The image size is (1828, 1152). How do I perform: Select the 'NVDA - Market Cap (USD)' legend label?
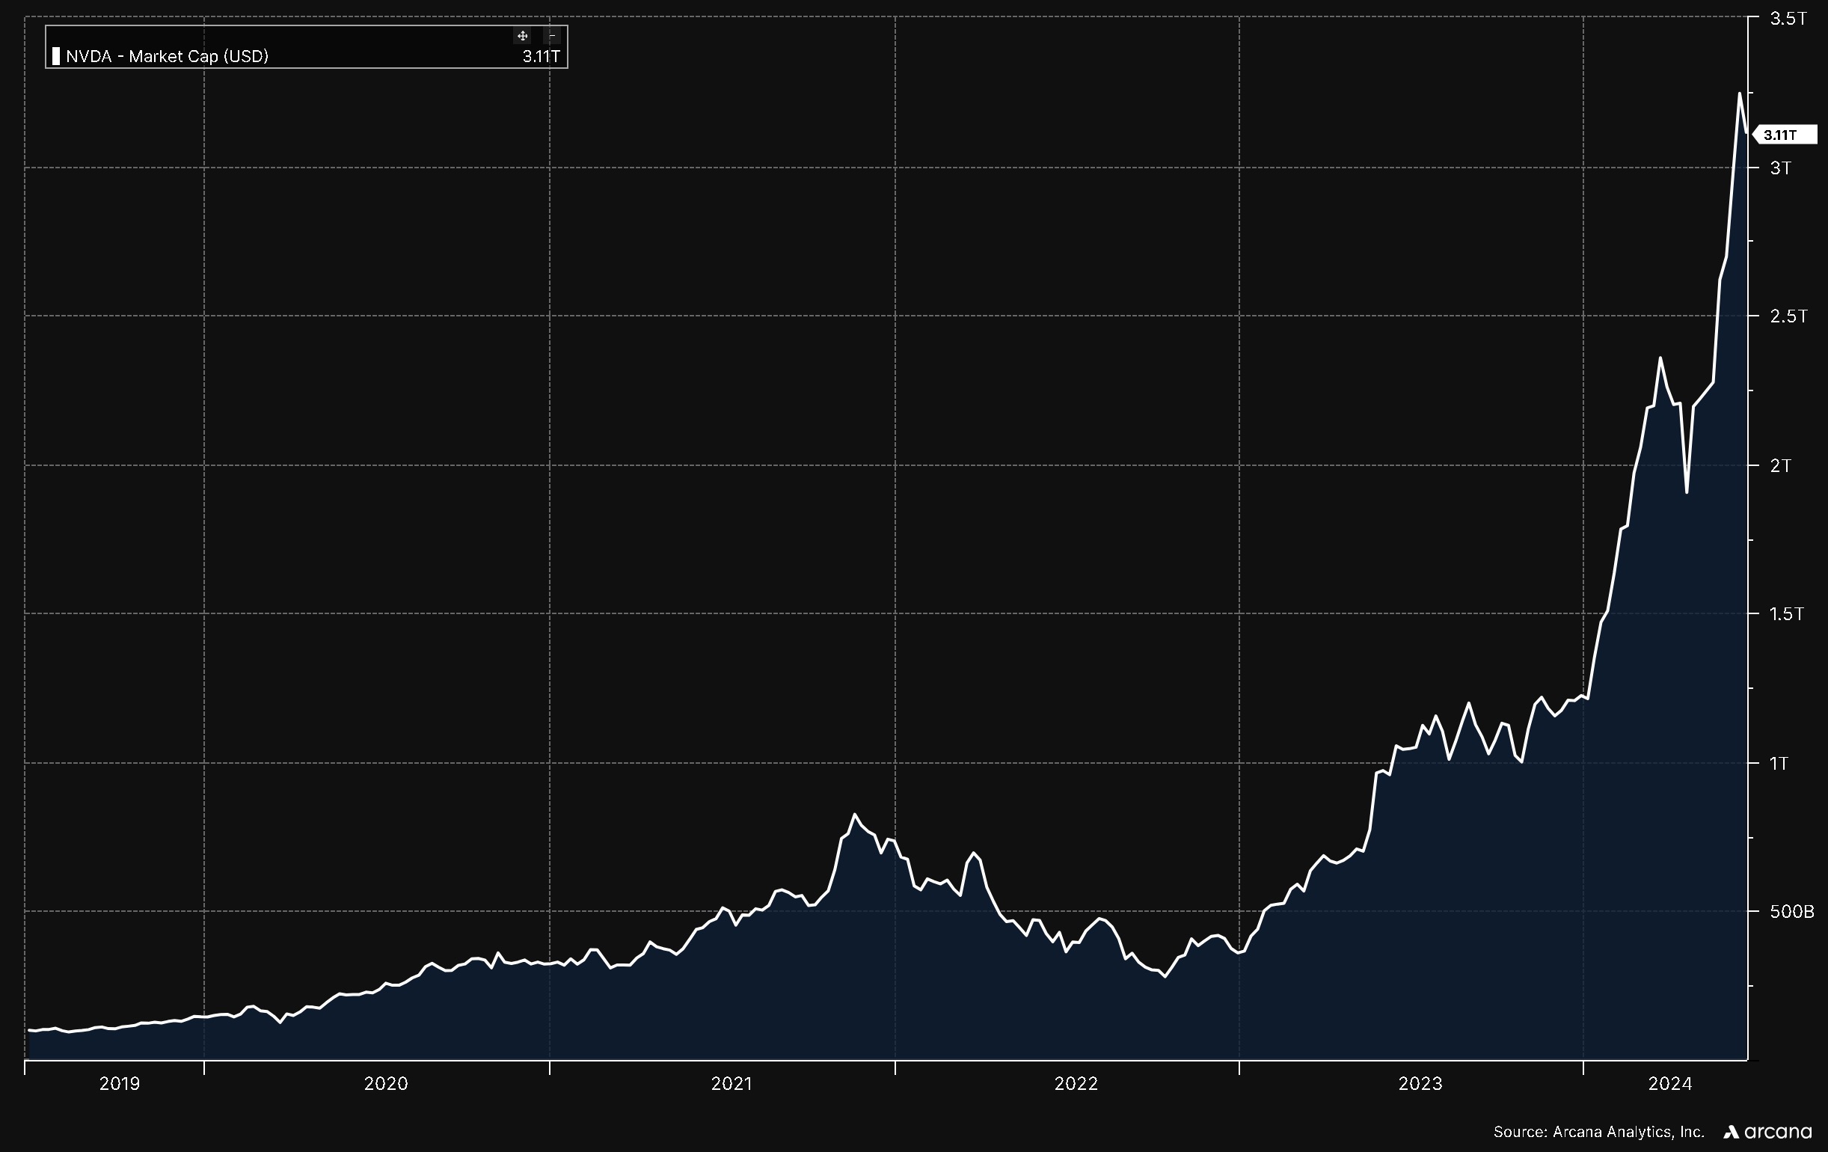tap(167, 56)
